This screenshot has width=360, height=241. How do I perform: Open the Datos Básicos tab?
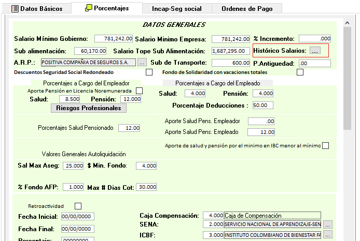(x=37, y=8)
